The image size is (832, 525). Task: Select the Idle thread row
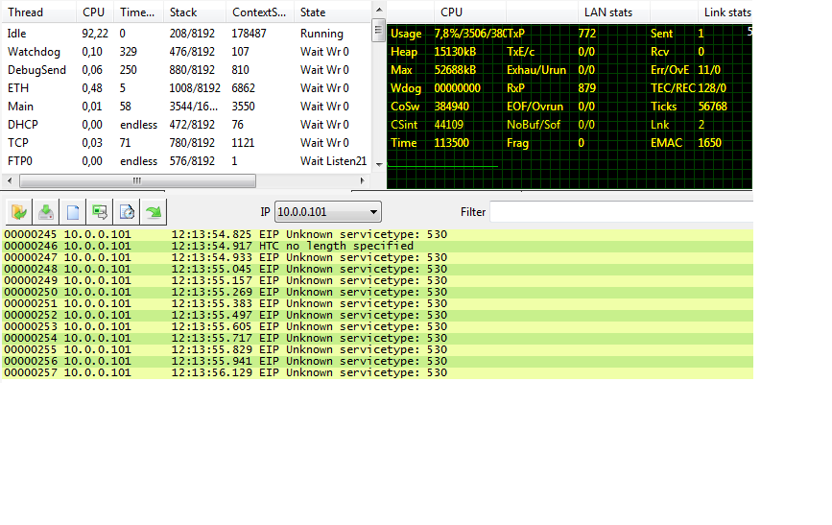click(x=187, y=34)
